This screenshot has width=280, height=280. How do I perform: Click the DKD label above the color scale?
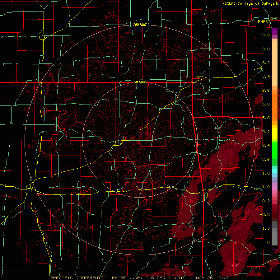point(273,18)
